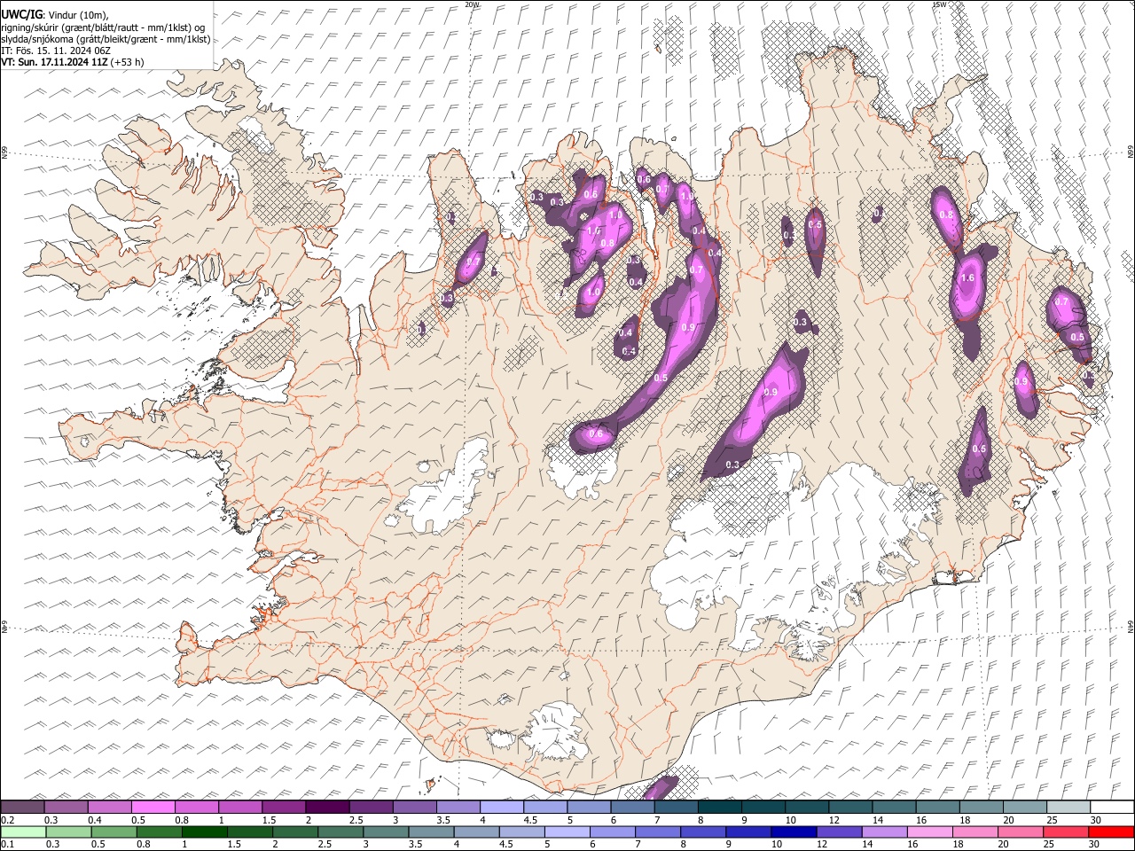Select the white 30 swatch in upper legend row
Viewport: 1135px width, 851px height.
1111,807
